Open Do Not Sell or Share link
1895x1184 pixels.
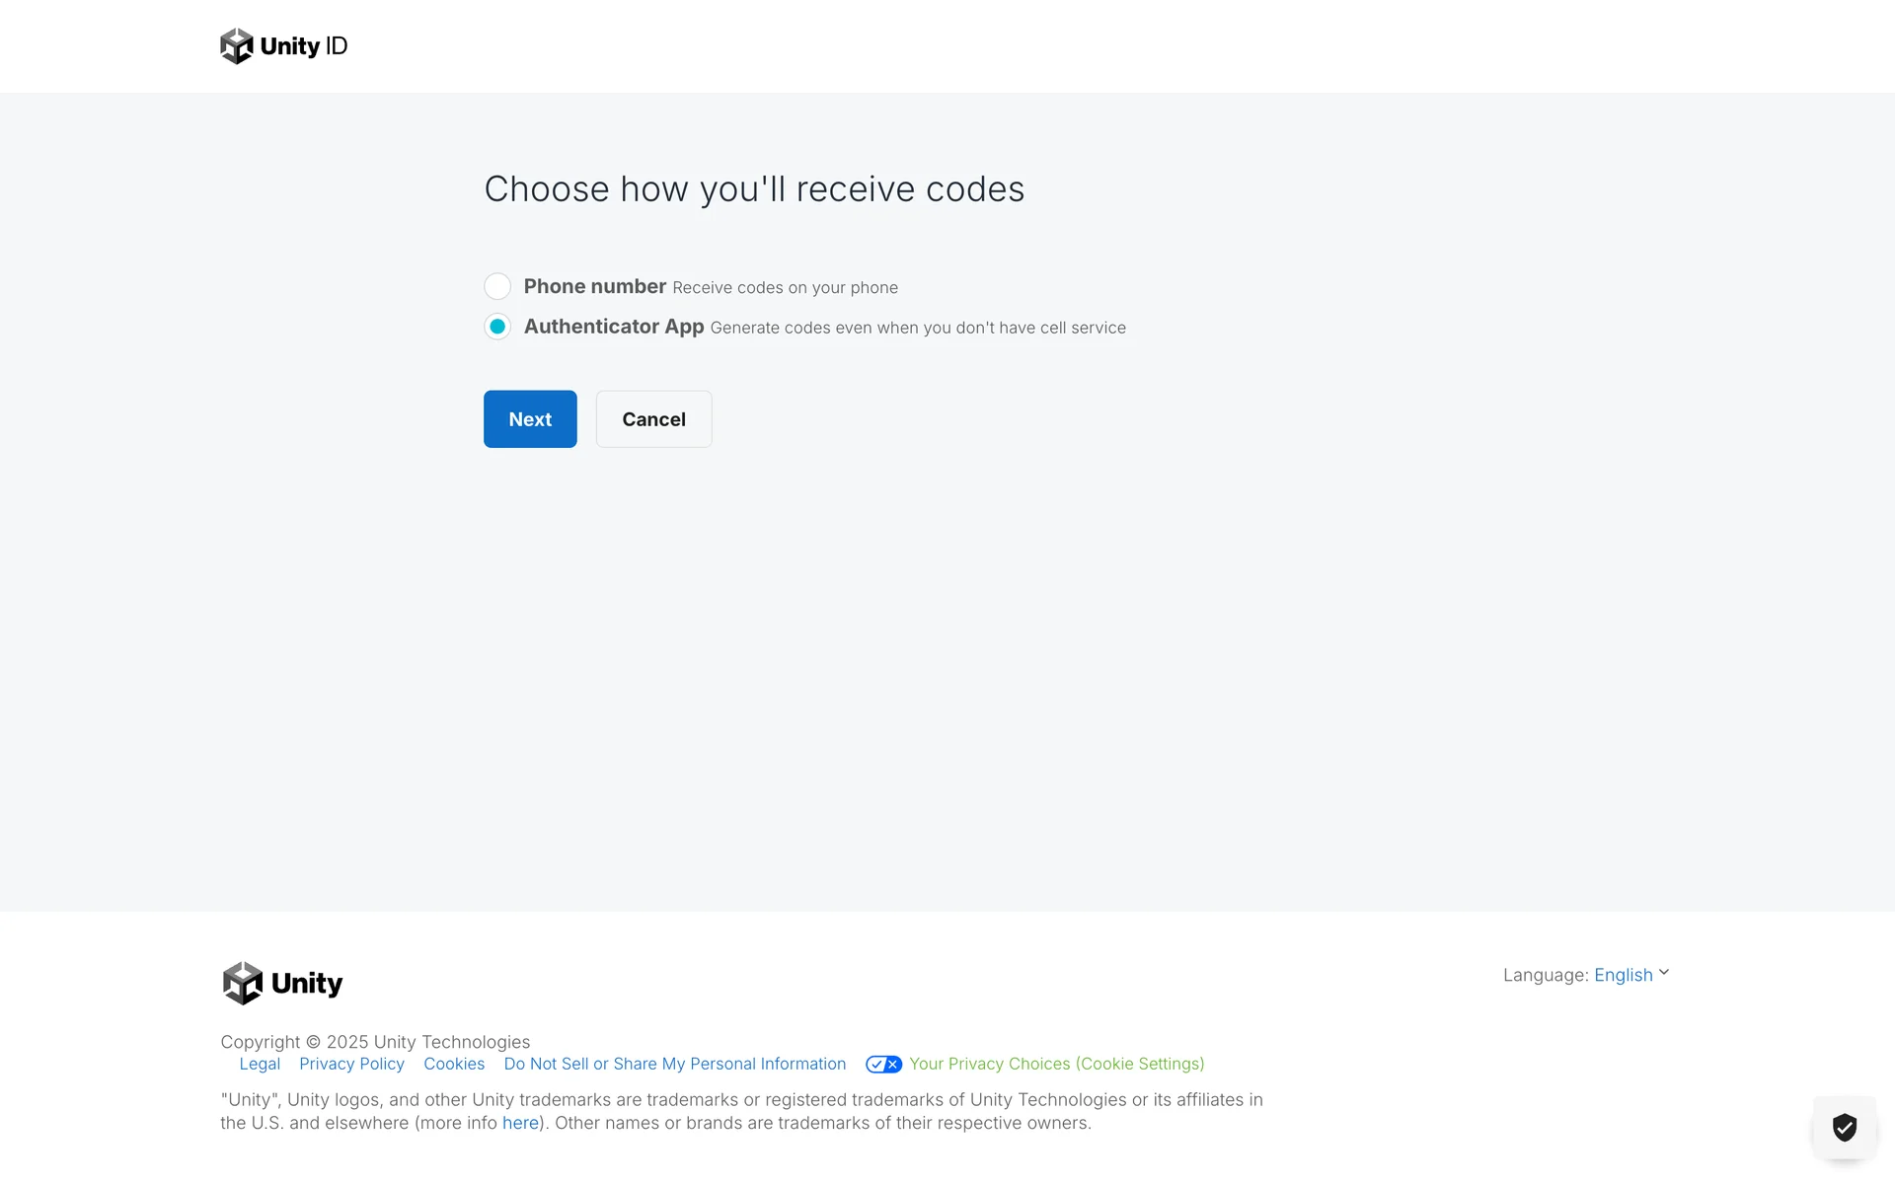[x=675, y=1064]
